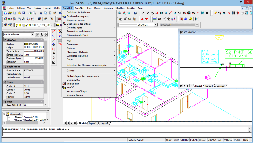
Task: Toggle ESNAP in status bar
Action: tap(202, 140)
